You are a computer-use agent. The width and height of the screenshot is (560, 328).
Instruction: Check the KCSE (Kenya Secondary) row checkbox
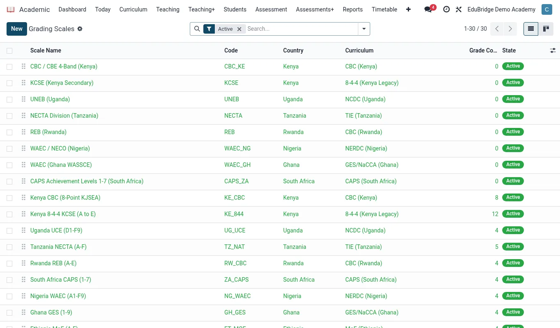9,83
